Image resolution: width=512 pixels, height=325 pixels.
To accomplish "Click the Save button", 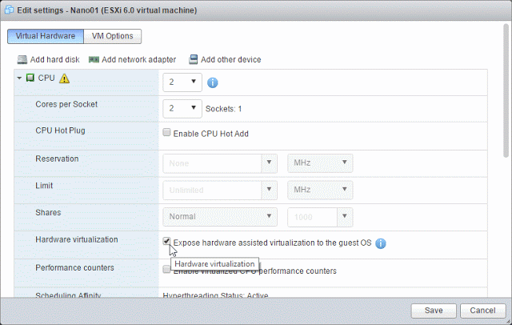I will pyautogui.click(x=434, y=311).
